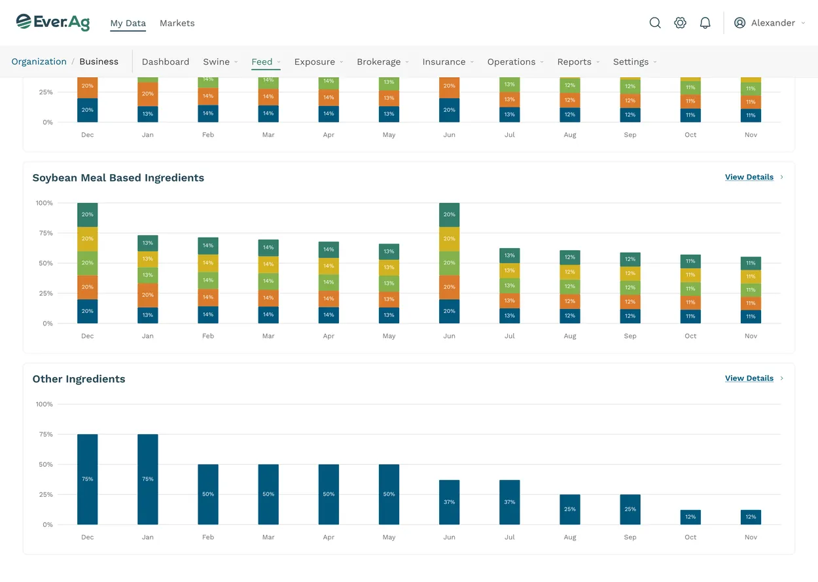
Task: Click the 75% Jan bar in Other Ingredients
Action: click(148, 479)
